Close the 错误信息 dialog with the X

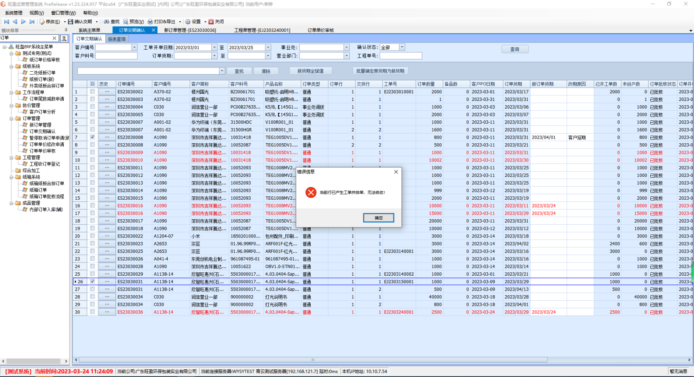click(396, 172)
